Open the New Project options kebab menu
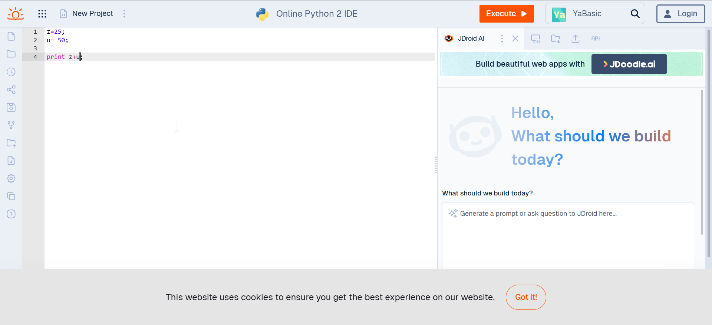 (124, 14)
